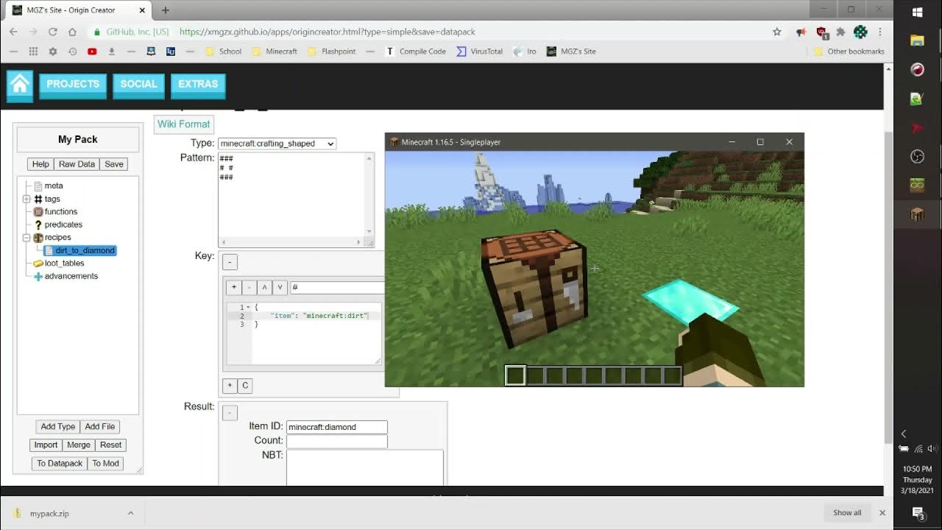Collapse the JSON object at line 1
This screenshot has width=942, height=530.
[x=248, y=307]
